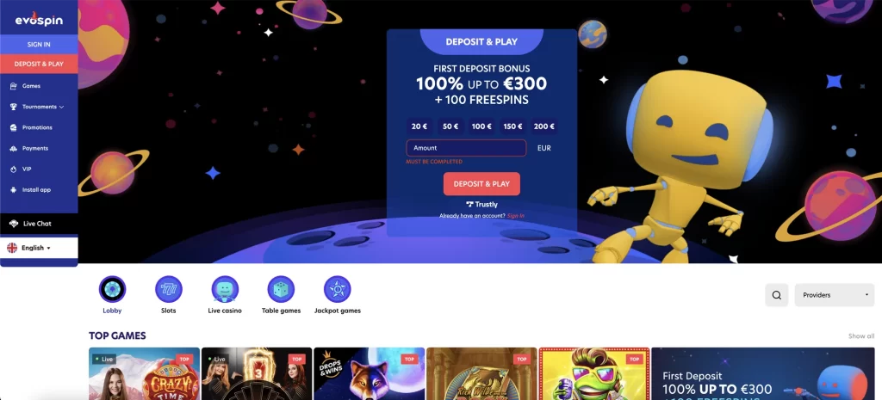882x400 pixels.
Task: Open Games from the sidebar
Action: point(32,86)
